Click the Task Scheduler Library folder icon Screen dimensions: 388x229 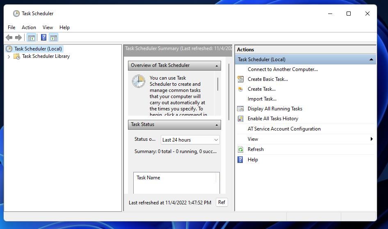click(17, 57)
